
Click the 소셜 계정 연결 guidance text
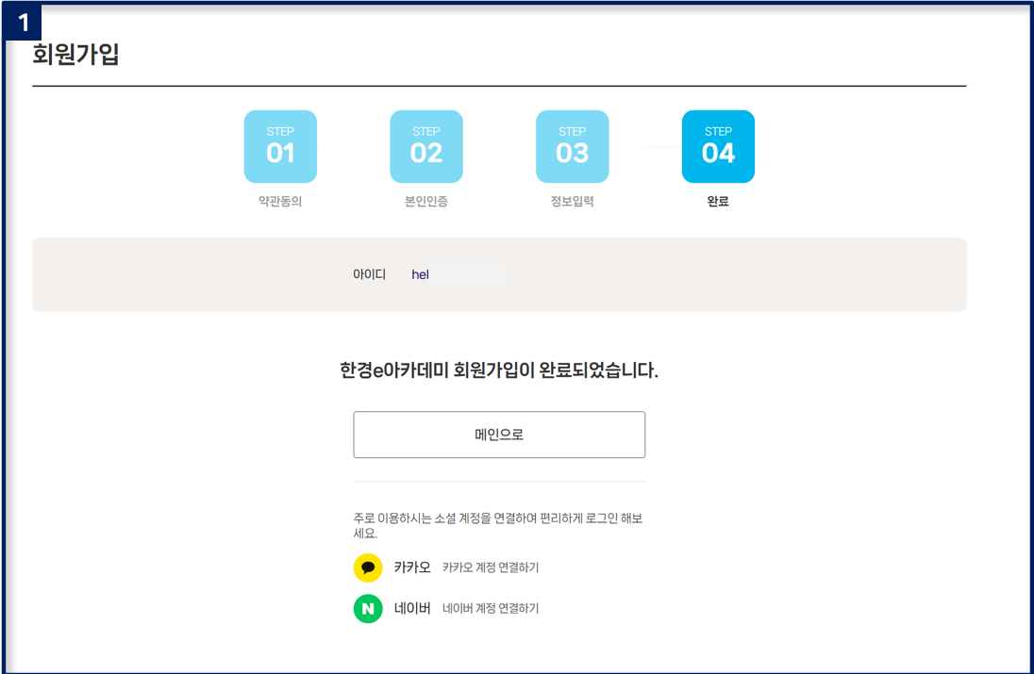pos(498,526)
